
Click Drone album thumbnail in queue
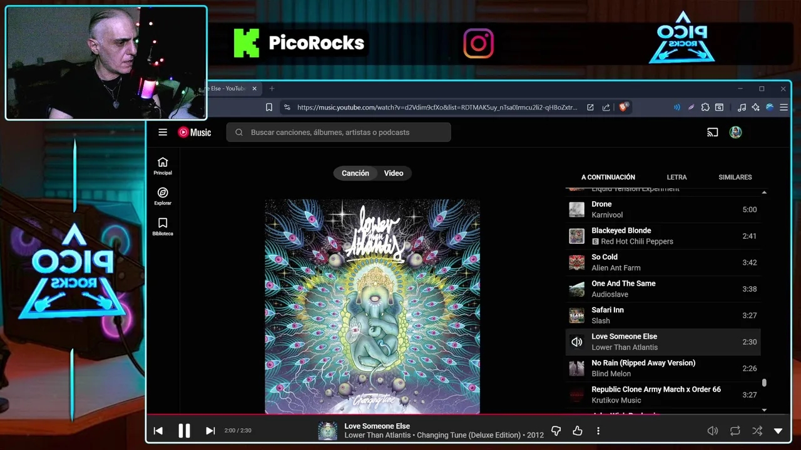coord(576,209)
